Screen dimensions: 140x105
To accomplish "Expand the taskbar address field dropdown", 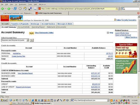I will [108, 100].
